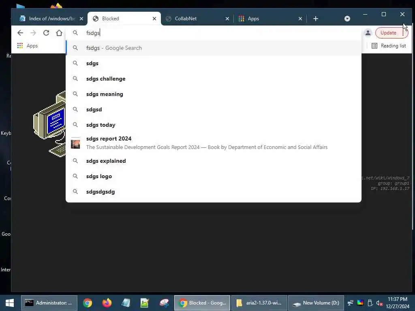Image resolution: width=415 pixels, height=311 pixels.
Task: Click the network tray icon
Action: click(351, 303)
